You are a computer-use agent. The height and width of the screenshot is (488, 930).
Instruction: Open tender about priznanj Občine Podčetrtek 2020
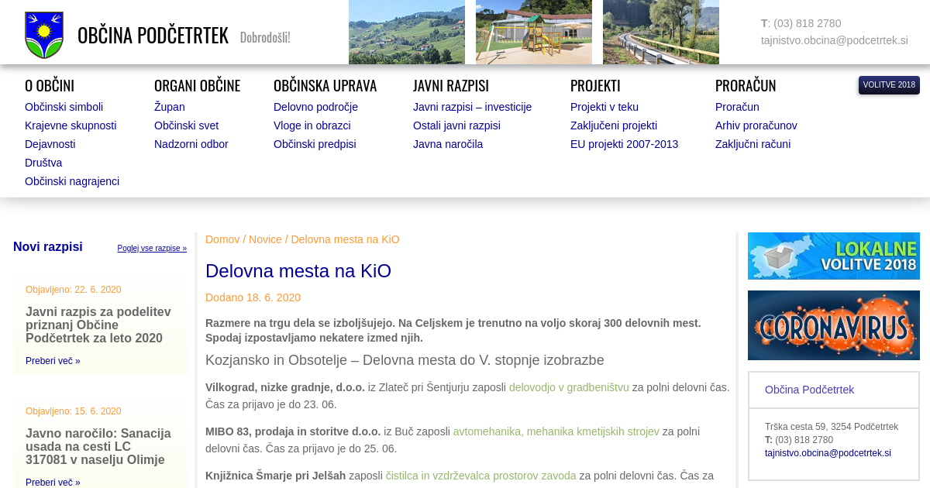(98, 325)
